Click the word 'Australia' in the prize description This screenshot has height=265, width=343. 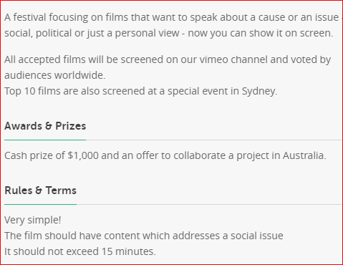[x=304, y=155]
